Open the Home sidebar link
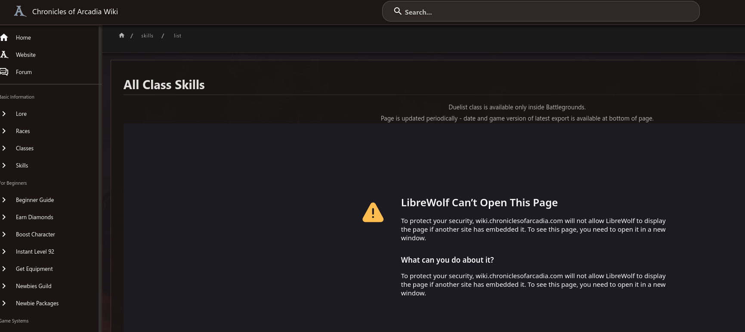 pos(23,37)
